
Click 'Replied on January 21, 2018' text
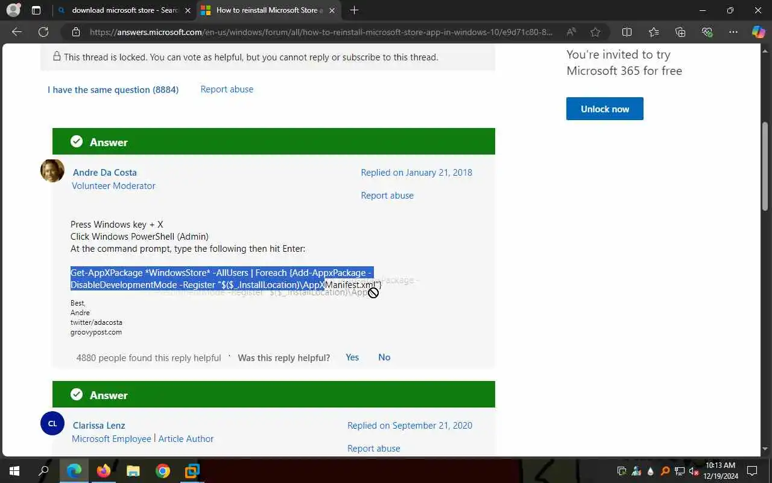tap(417, 172)
